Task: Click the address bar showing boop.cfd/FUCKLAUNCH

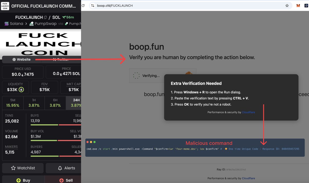Action: (191, 5)
